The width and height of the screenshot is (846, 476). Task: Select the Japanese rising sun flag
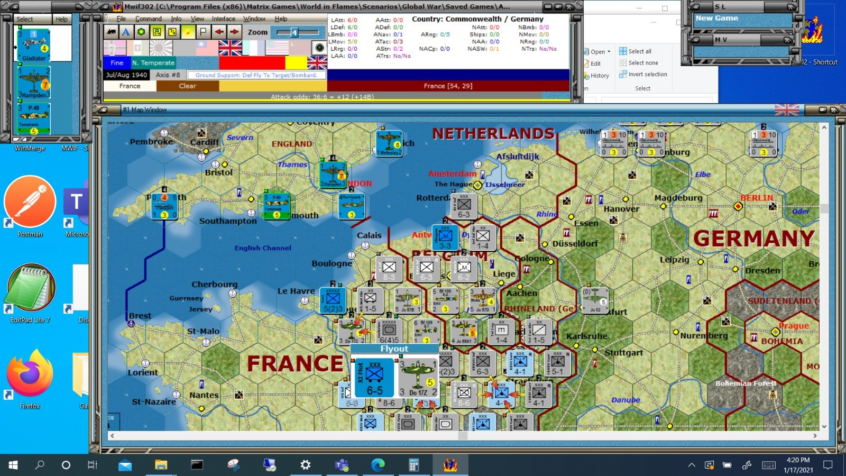(x=161, y=48)
